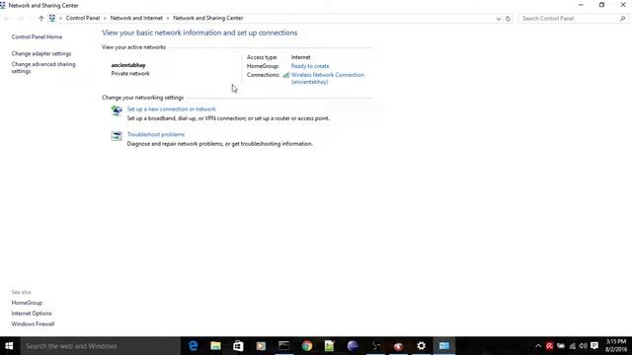Switch to the Command Prompt taskbar window
Screen dimensions: 632x355
[283, 346]
